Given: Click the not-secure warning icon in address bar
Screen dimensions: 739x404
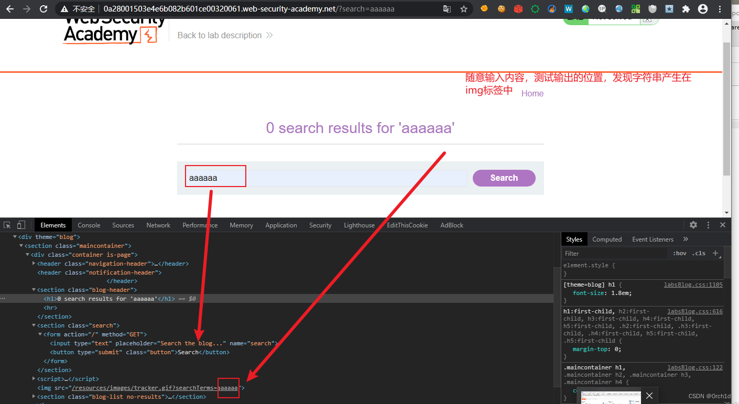Looking at the screenshot, I should point(64,9).
